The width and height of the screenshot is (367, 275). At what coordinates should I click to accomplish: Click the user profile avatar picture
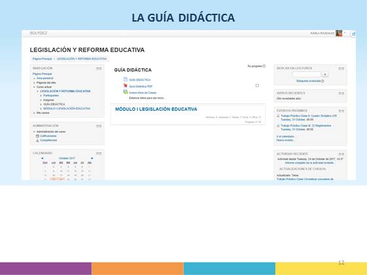point(339,33)
